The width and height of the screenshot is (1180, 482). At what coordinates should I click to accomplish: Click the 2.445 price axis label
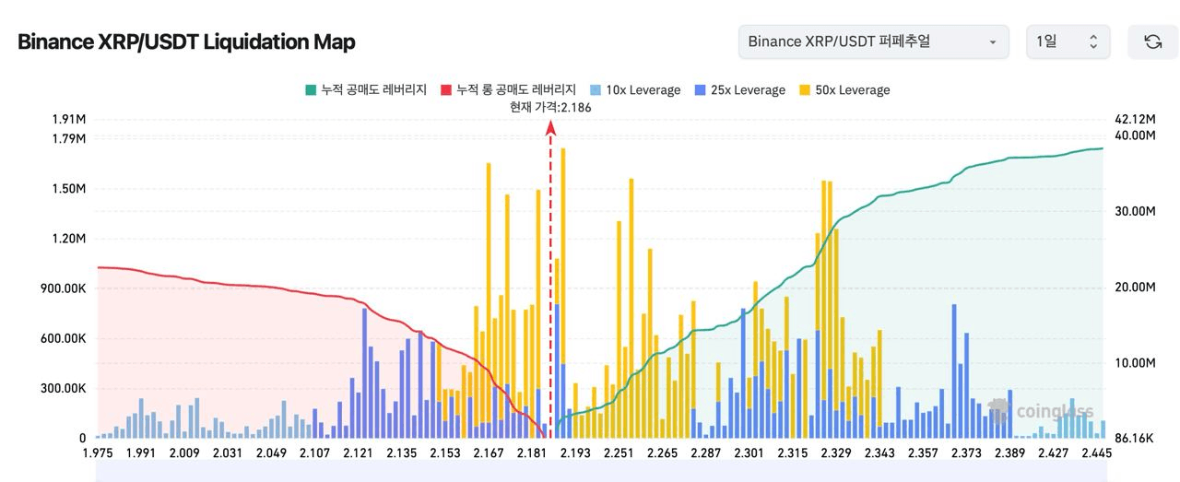click(1096, 453)
